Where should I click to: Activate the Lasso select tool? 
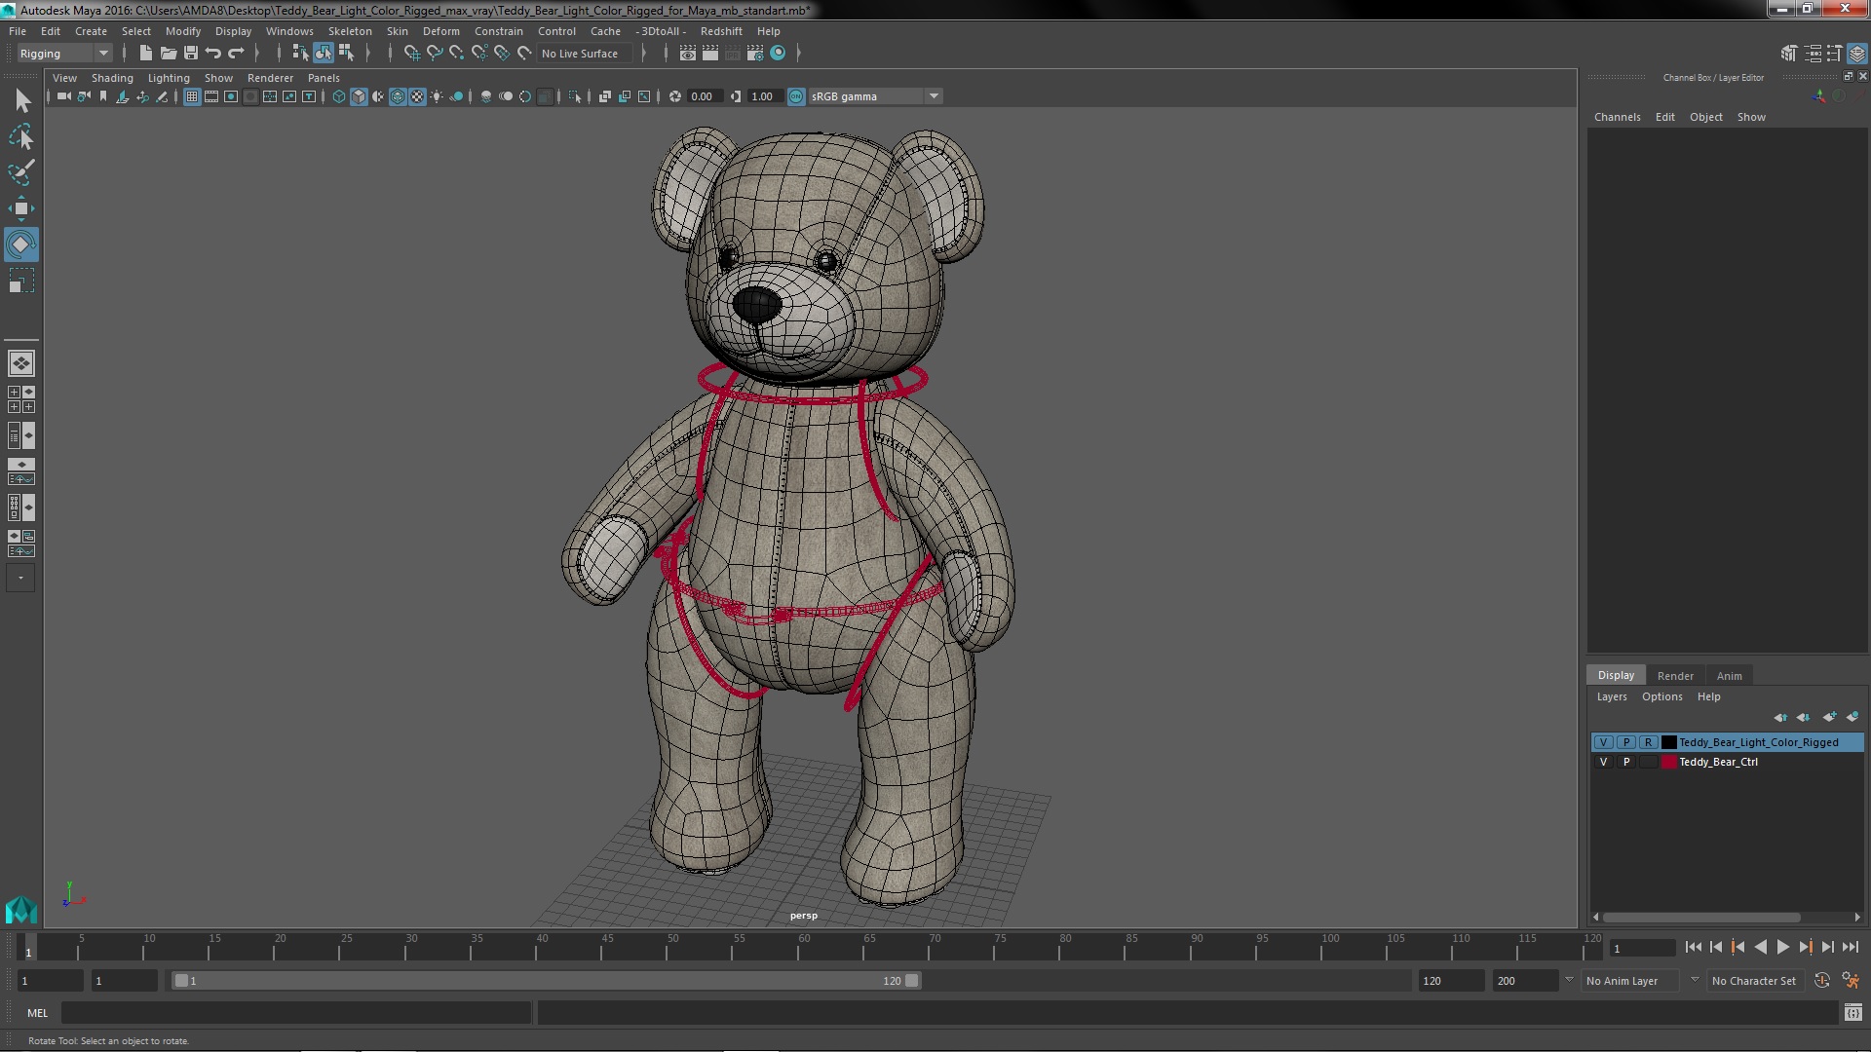[x=21, y=137]
